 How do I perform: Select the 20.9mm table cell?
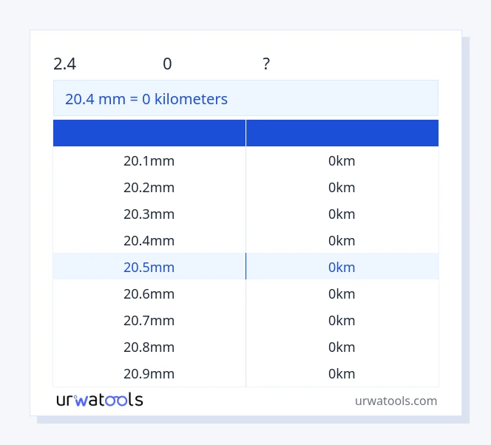(149, 373)
